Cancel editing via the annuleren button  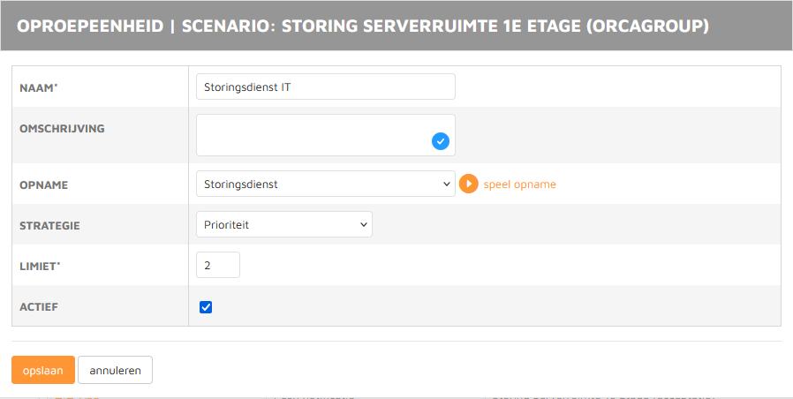tap(116, 371)
